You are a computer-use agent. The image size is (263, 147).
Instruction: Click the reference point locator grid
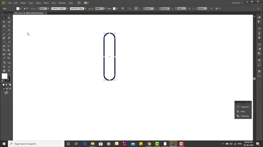pyautogui.click(x=136, y=9)
